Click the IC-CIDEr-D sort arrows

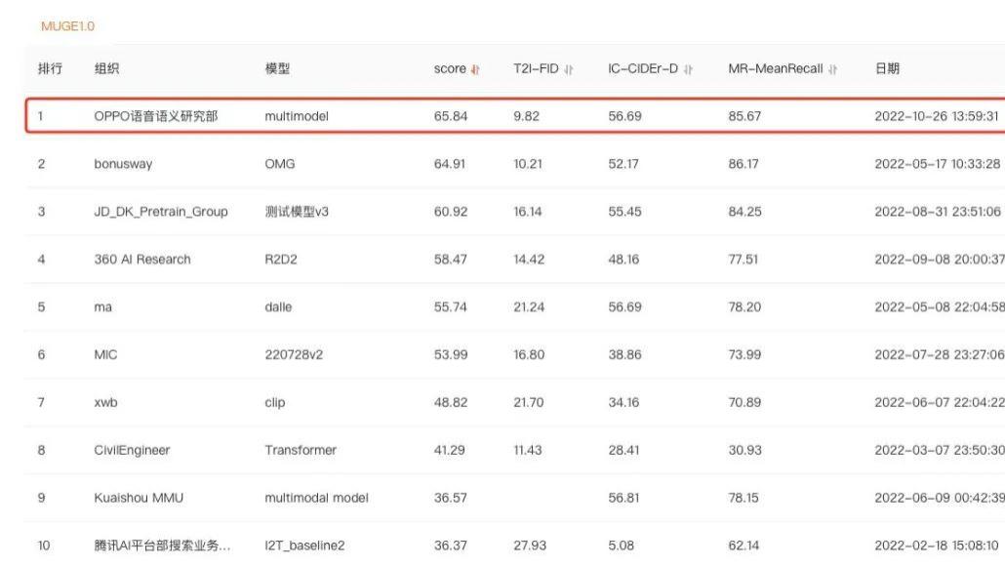click(686, 68)
